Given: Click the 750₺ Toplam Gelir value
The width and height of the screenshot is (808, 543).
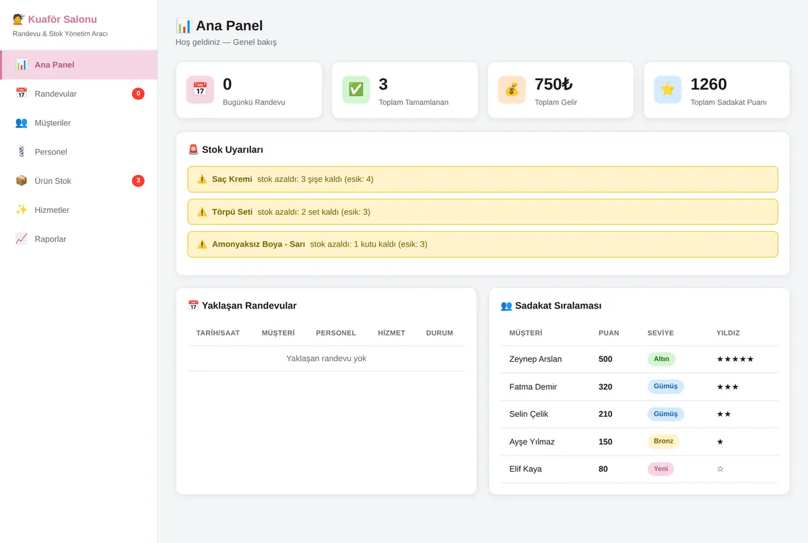Looking at the screenshot, I should click(x=553, y=84).
